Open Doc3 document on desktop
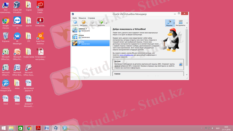233x131 pixels. click(x=17, y=100)
